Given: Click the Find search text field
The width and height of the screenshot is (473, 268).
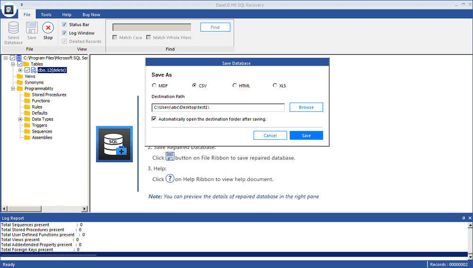Looking at the screenshot, I should pyautogui.click(x=152, y=27).
